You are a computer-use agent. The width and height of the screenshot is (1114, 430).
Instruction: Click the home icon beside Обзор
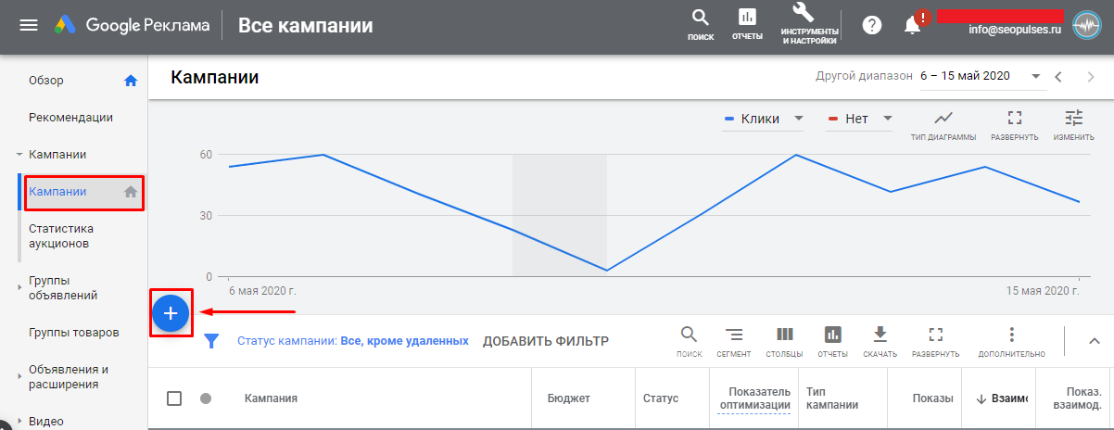pyautogui.click(x=131, y=81)
